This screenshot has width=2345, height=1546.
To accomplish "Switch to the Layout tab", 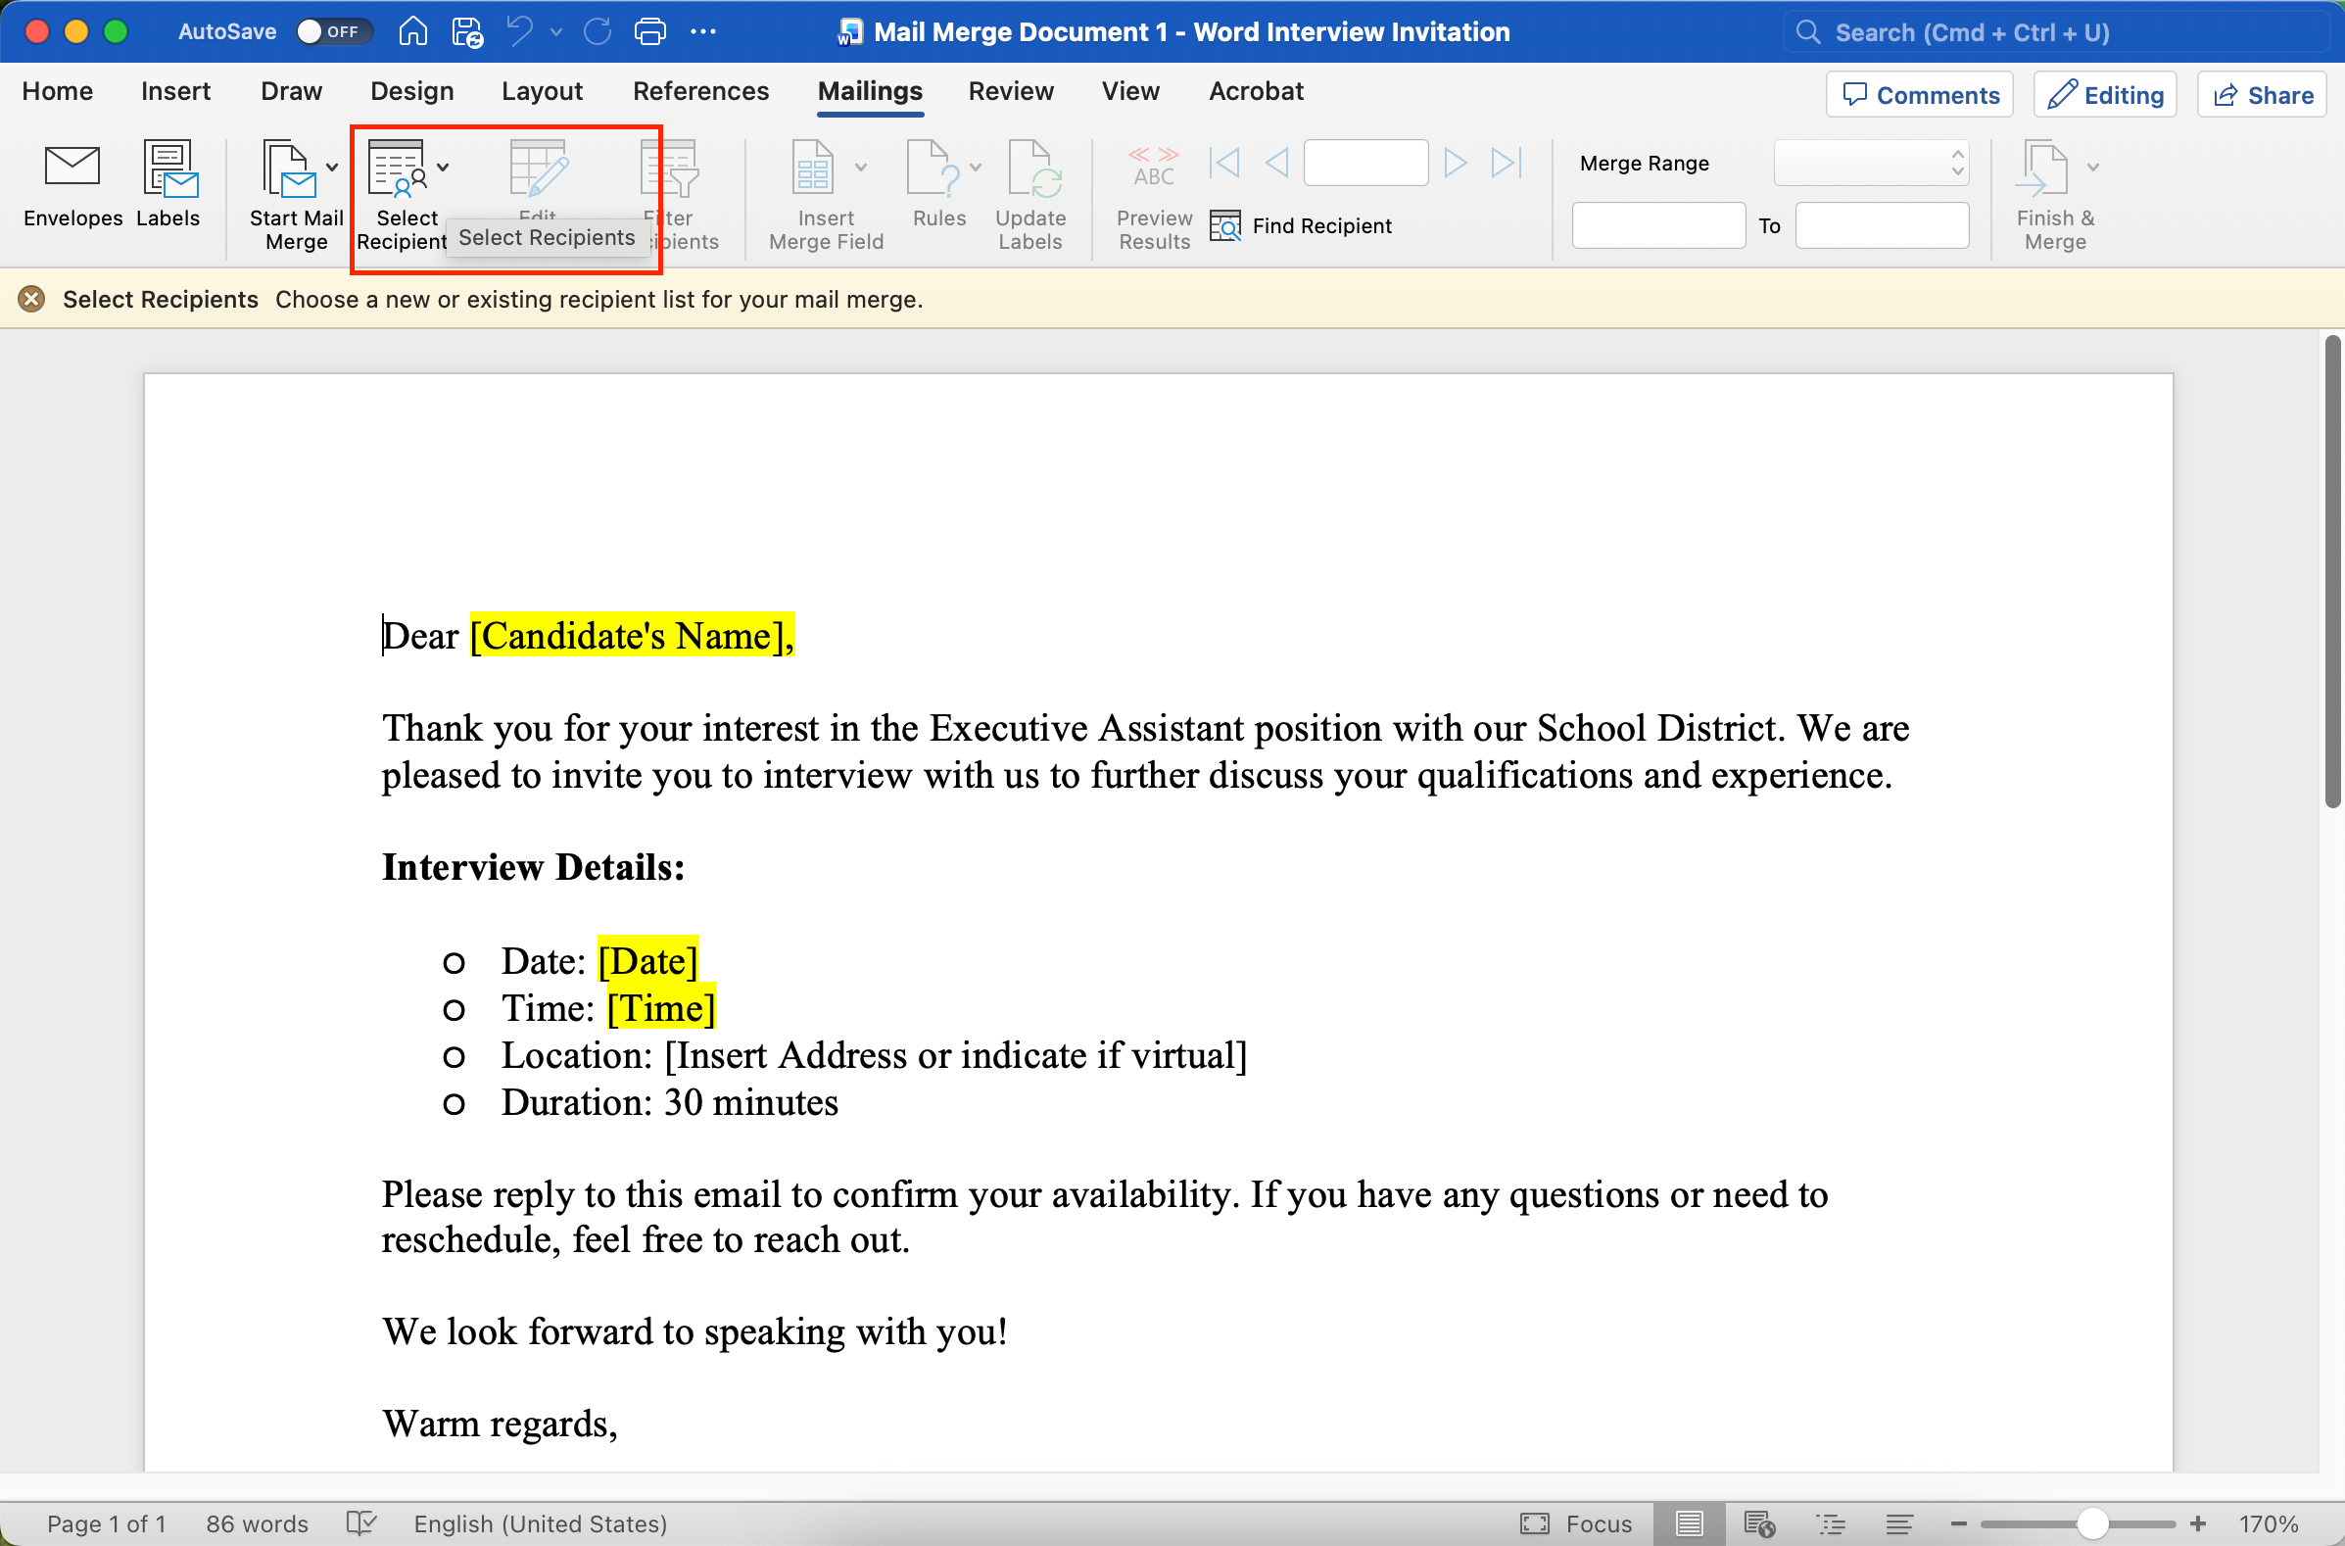I will (541, 91).
